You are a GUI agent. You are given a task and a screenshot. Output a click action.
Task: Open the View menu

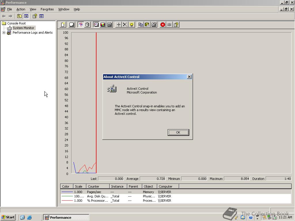33,9
